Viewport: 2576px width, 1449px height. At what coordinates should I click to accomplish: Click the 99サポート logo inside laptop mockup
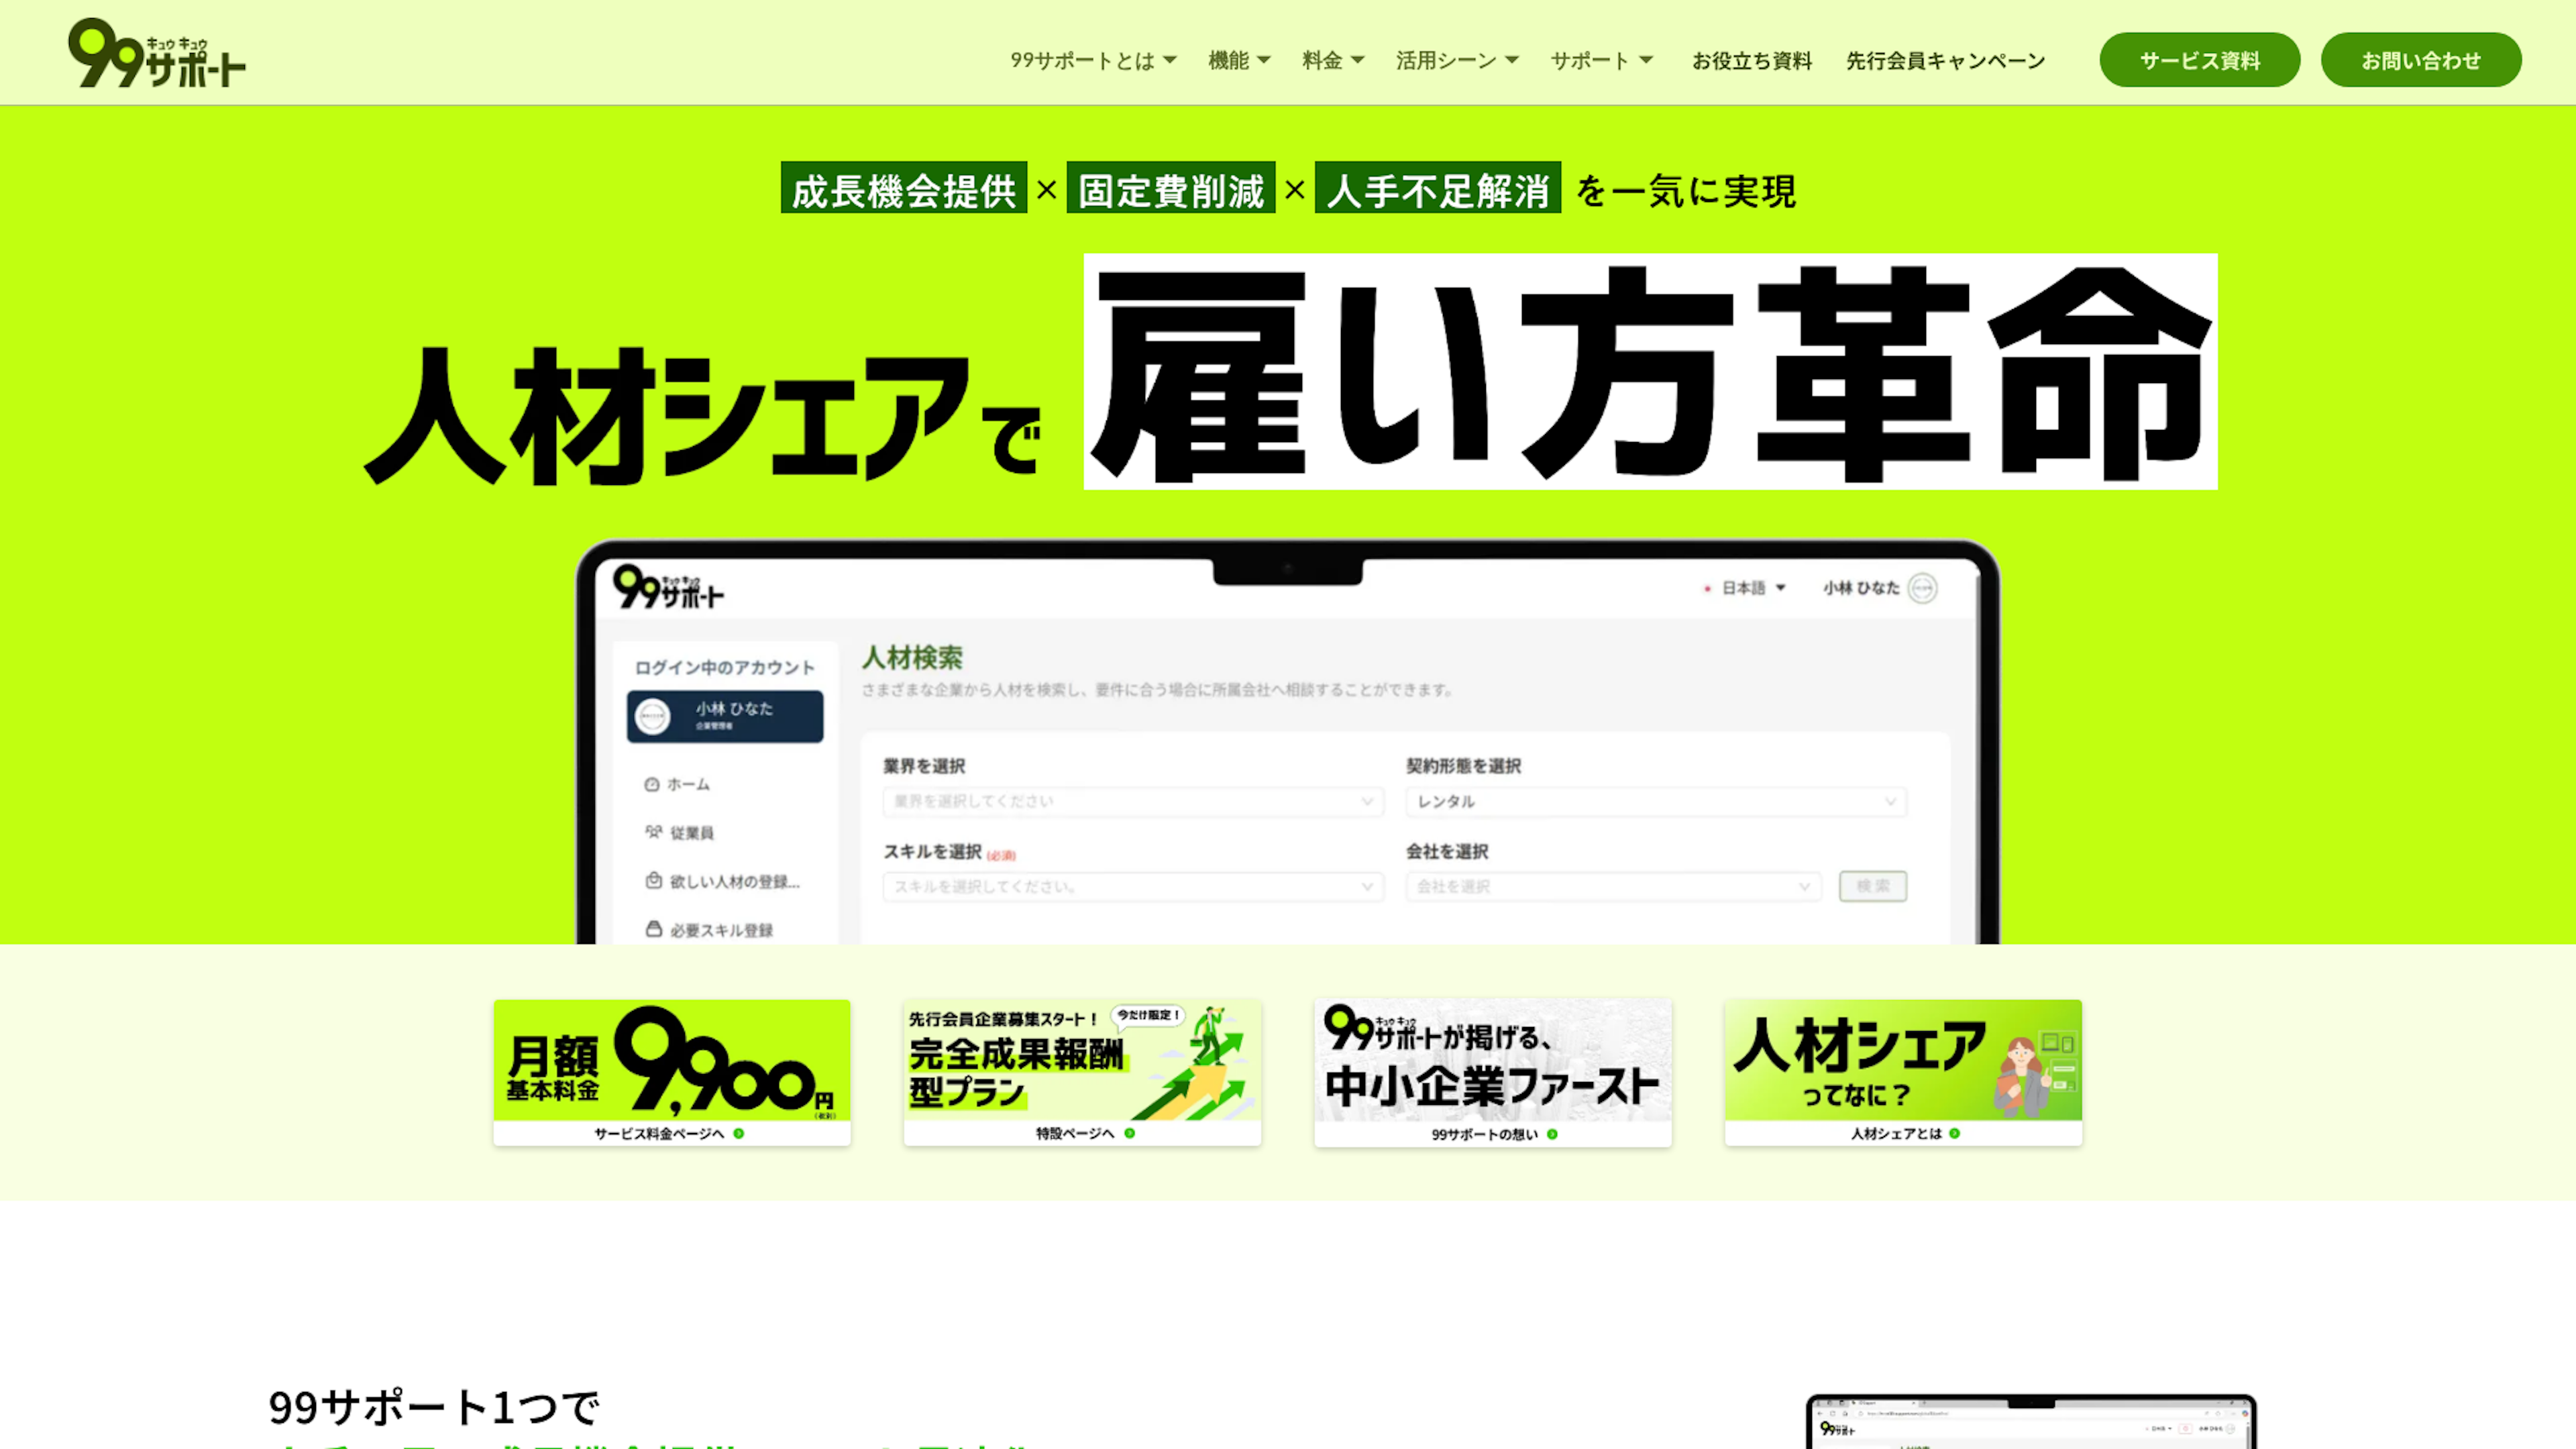tap(668, 587)
